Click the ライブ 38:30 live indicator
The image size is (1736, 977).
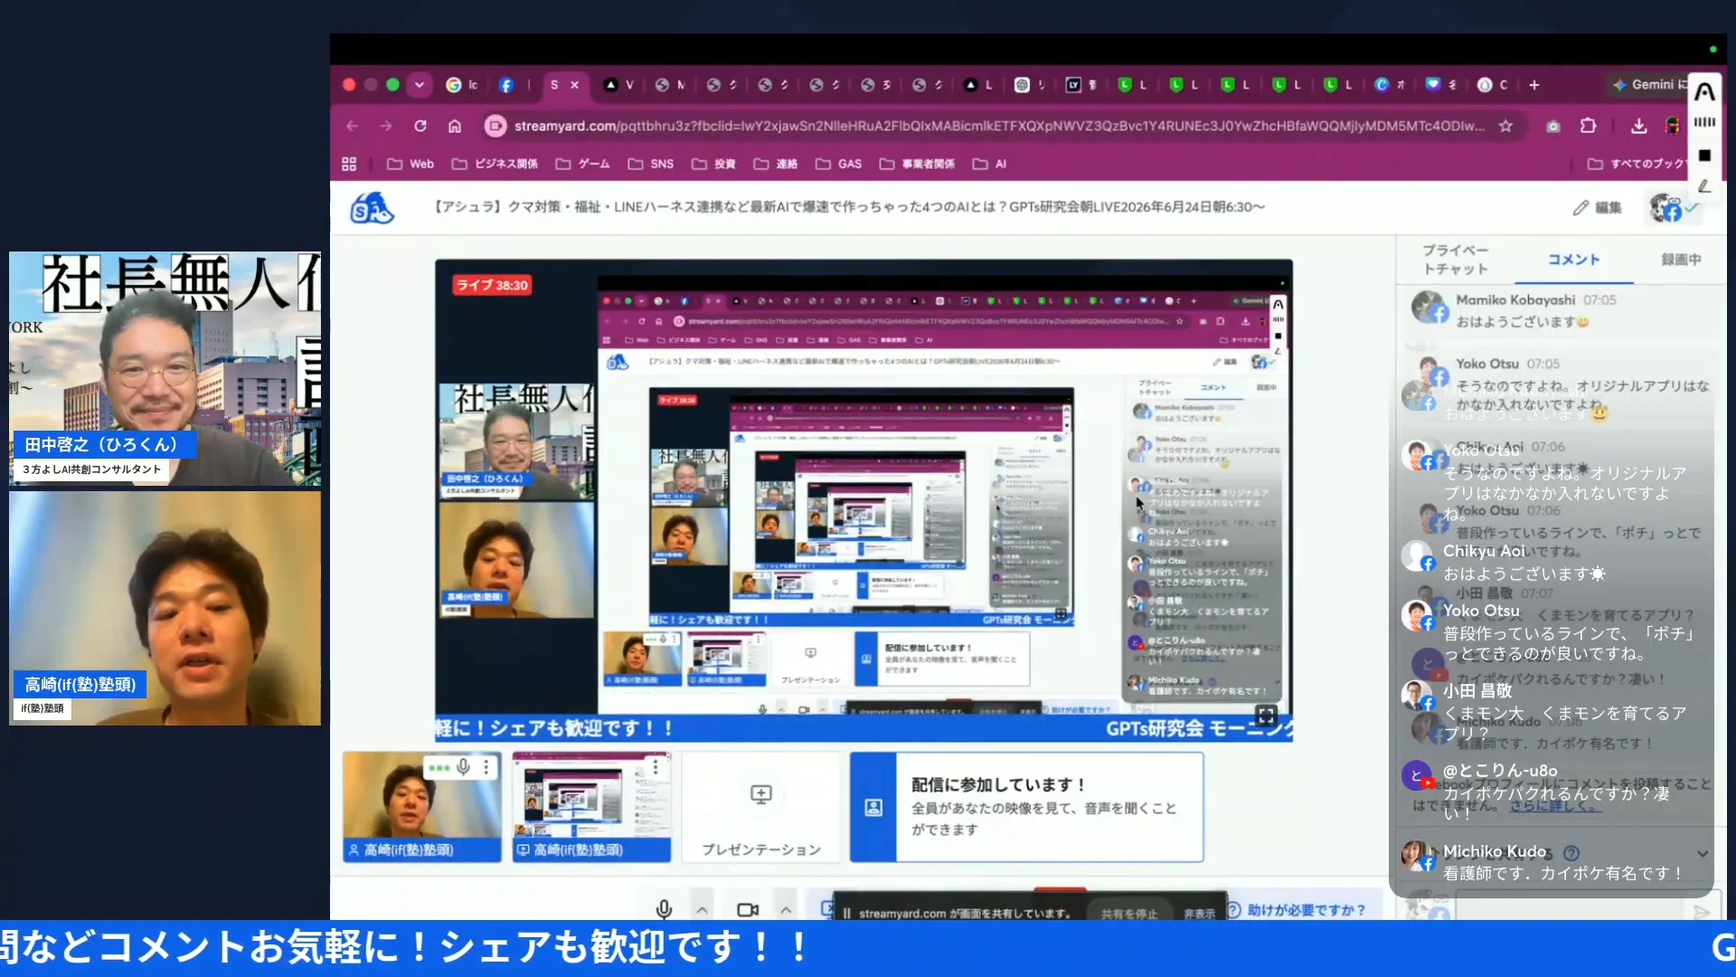[x=492, y=285]
